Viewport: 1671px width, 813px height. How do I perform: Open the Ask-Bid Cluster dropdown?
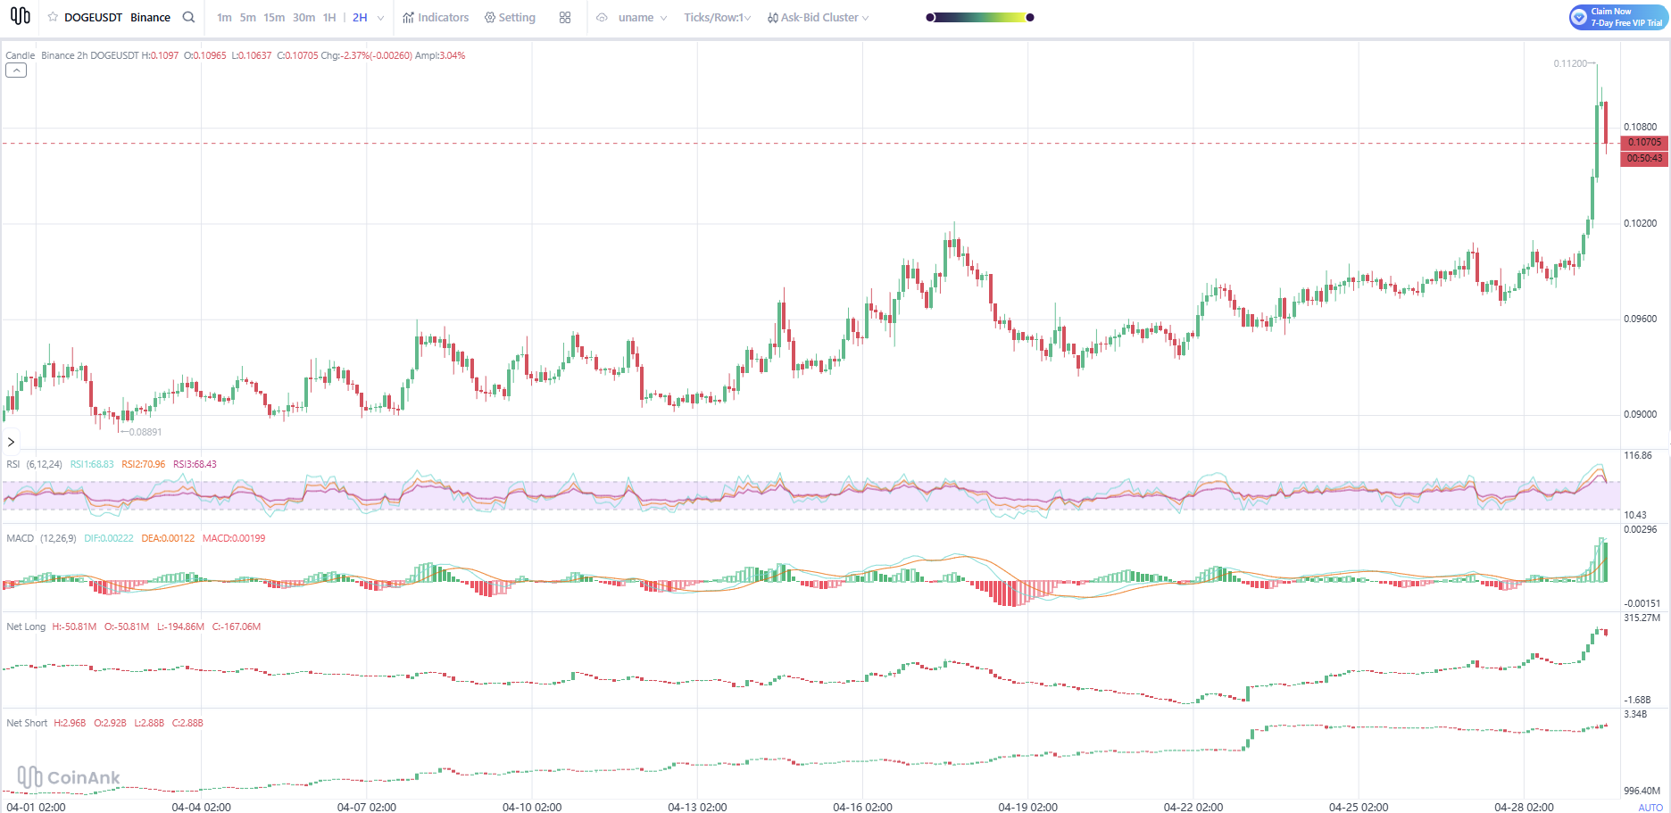(818, 17)
